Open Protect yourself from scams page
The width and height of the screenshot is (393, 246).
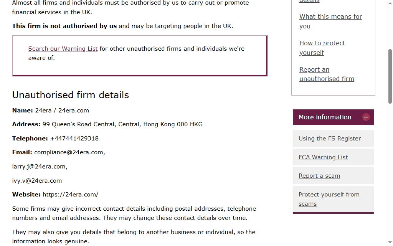coord(329,199)
